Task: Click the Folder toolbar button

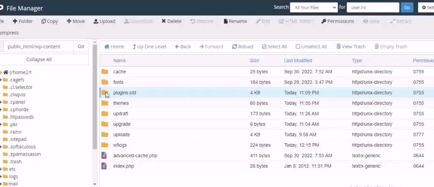Action: click(x=23, y=21)
